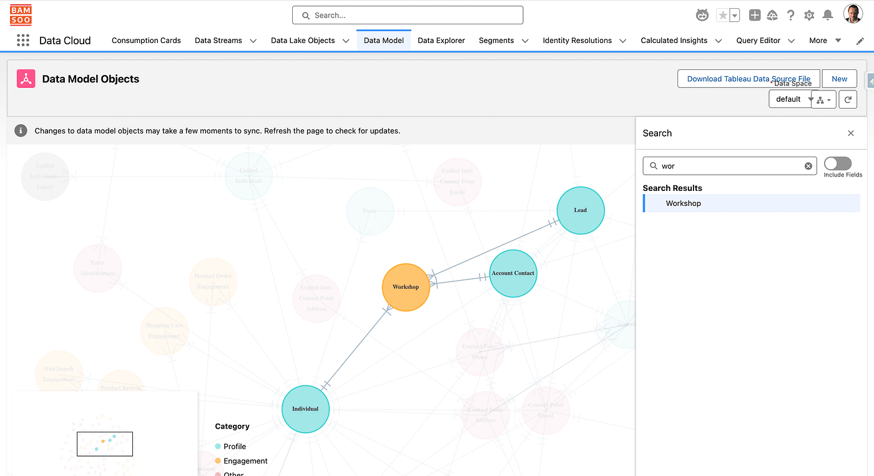Open the Trailhead guidance icon
The image size is (874, 476).
[x=773, y=16]
